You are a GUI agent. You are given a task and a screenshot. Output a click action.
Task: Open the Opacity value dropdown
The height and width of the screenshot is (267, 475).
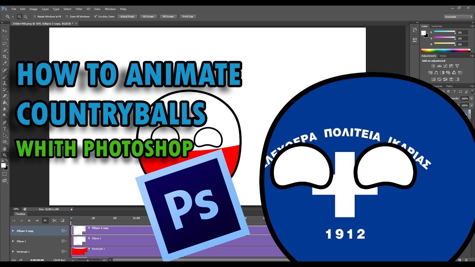[471, 99]
